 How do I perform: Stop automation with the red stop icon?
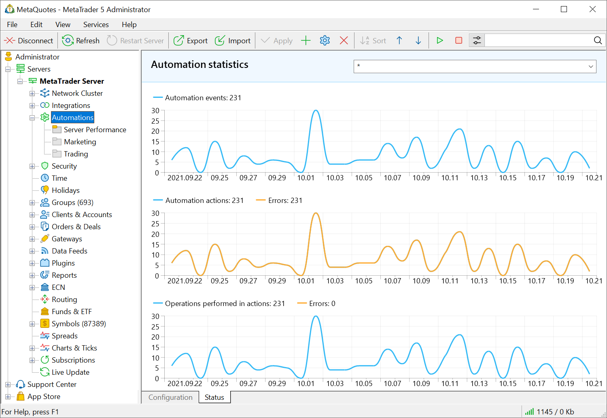coord(459,40)
